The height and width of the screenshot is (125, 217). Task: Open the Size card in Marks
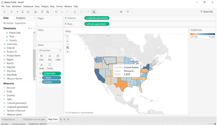[50, 57]
